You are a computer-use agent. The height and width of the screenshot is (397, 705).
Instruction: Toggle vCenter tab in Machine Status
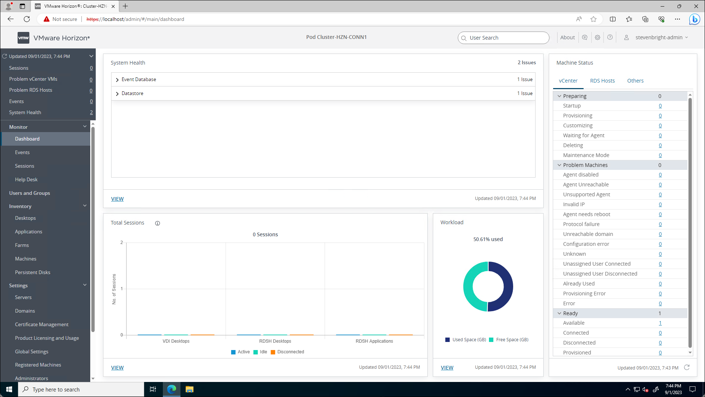(x=568, y=81)
